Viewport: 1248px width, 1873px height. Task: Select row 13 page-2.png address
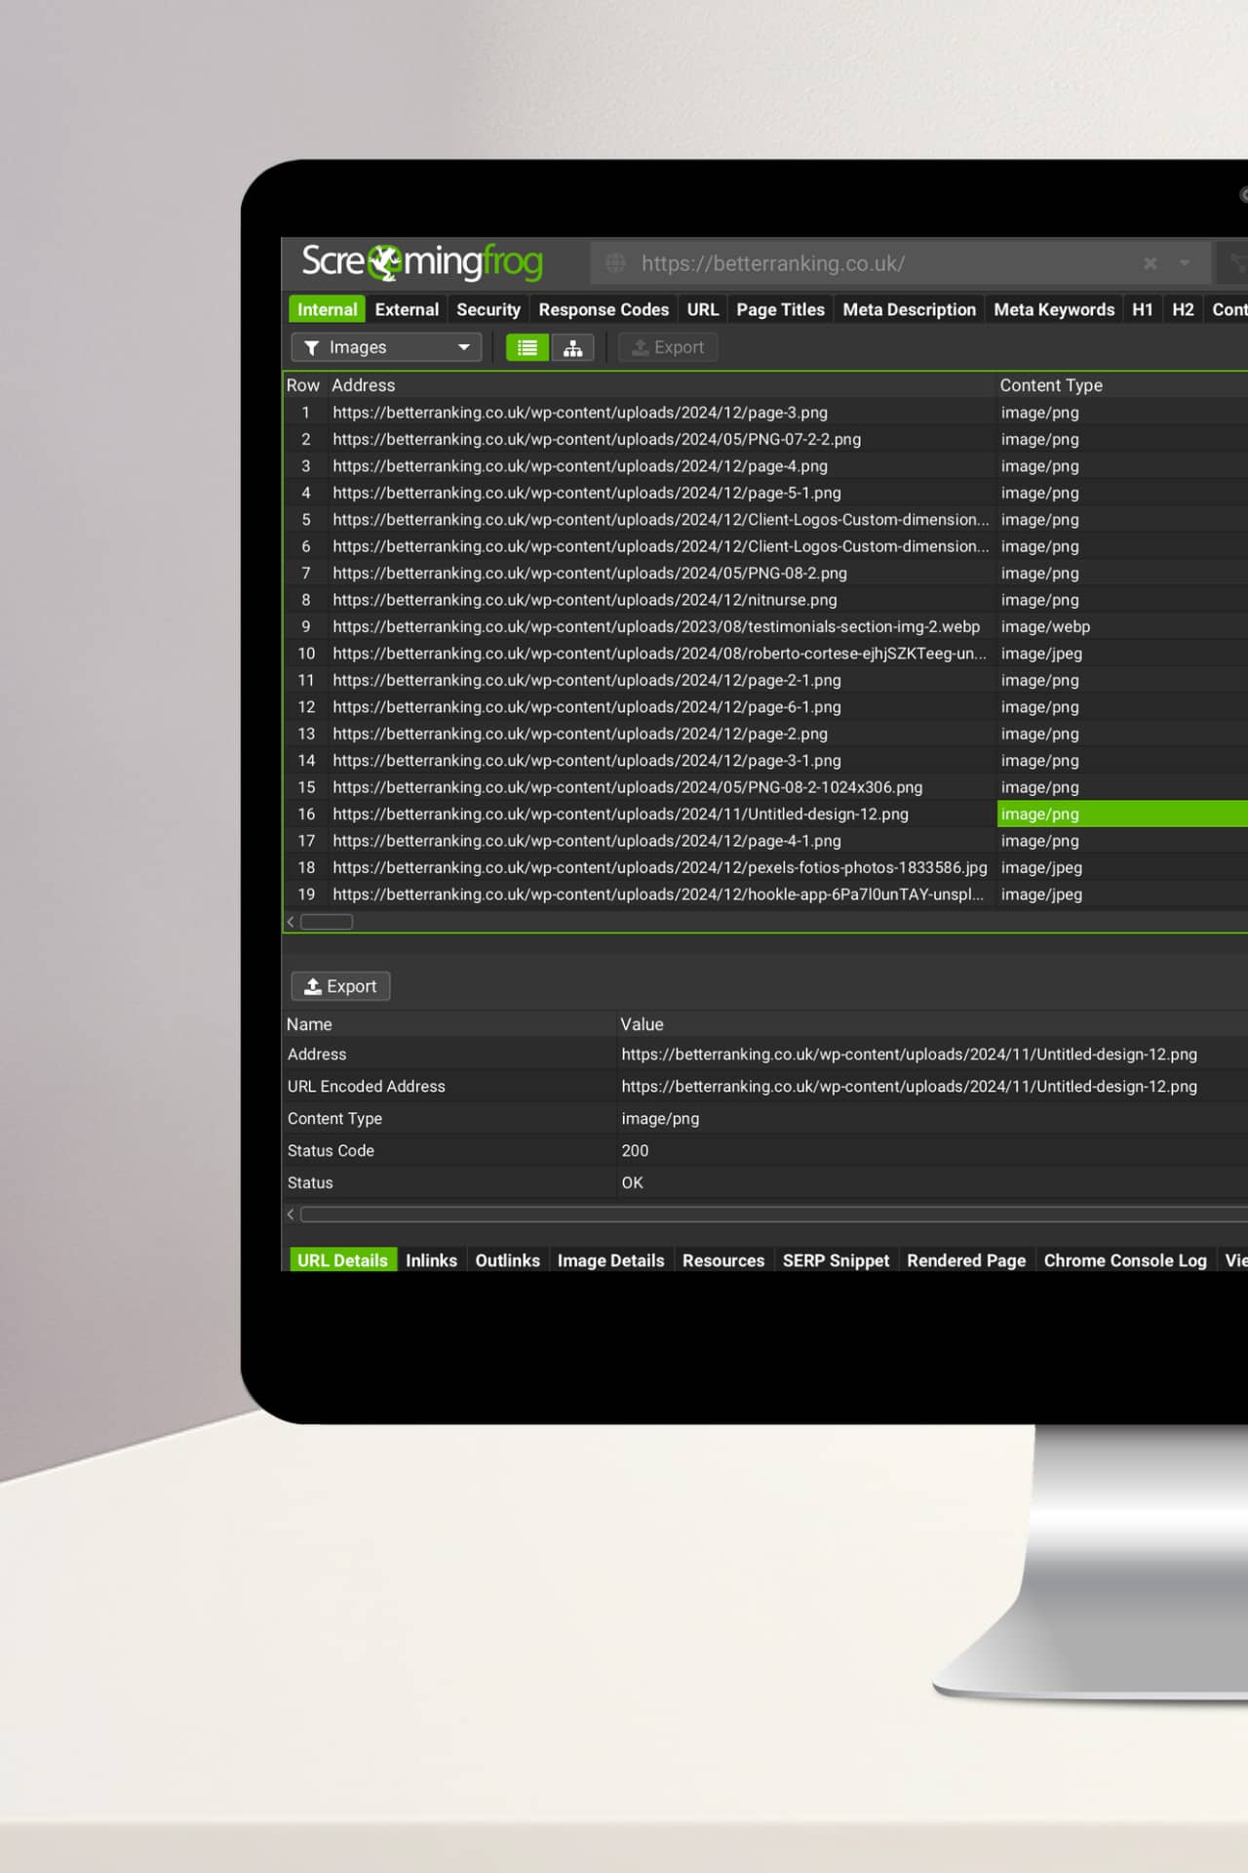coord(580,734)
